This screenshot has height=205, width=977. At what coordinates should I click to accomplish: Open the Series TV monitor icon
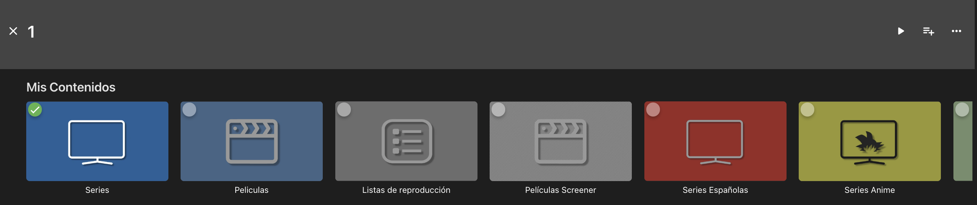point(97,142)
